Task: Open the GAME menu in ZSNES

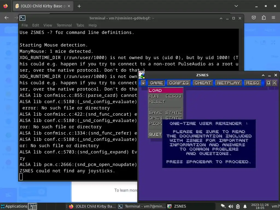Action: point(156,83)
